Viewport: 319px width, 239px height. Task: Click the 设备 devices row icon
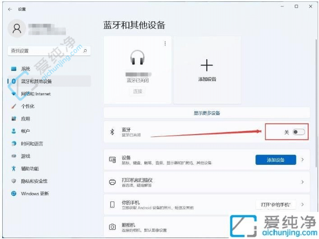112,159
